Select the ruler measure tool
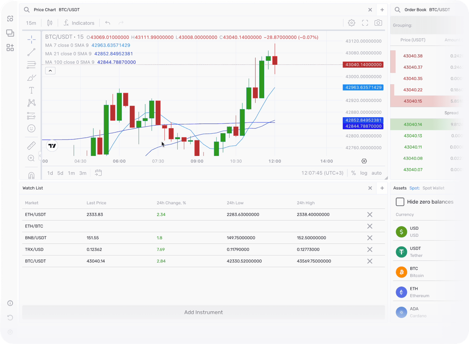Screen dimensions: 469x344 (31, 146)
